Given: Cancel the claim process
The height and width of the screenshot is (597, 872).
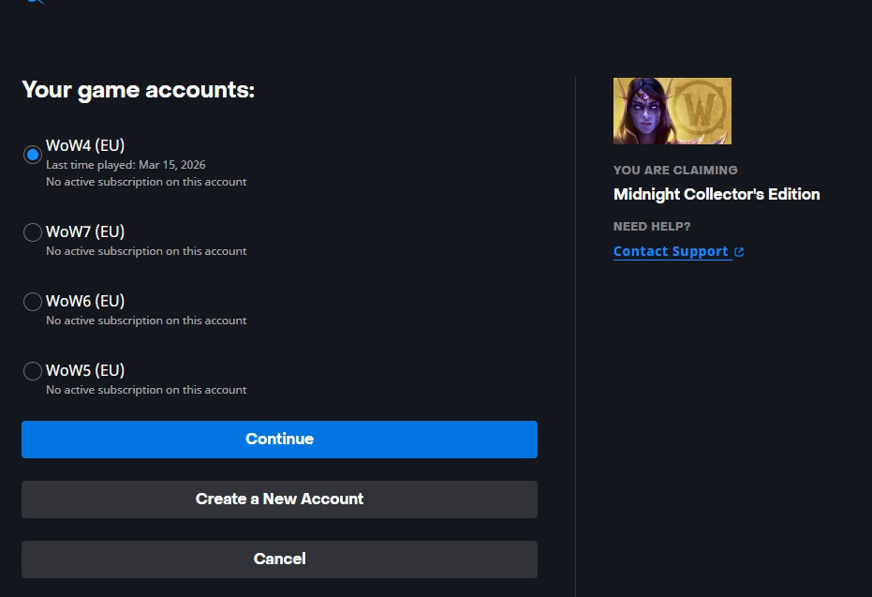Looking at the screenshot, I should [x=279, y=560].
